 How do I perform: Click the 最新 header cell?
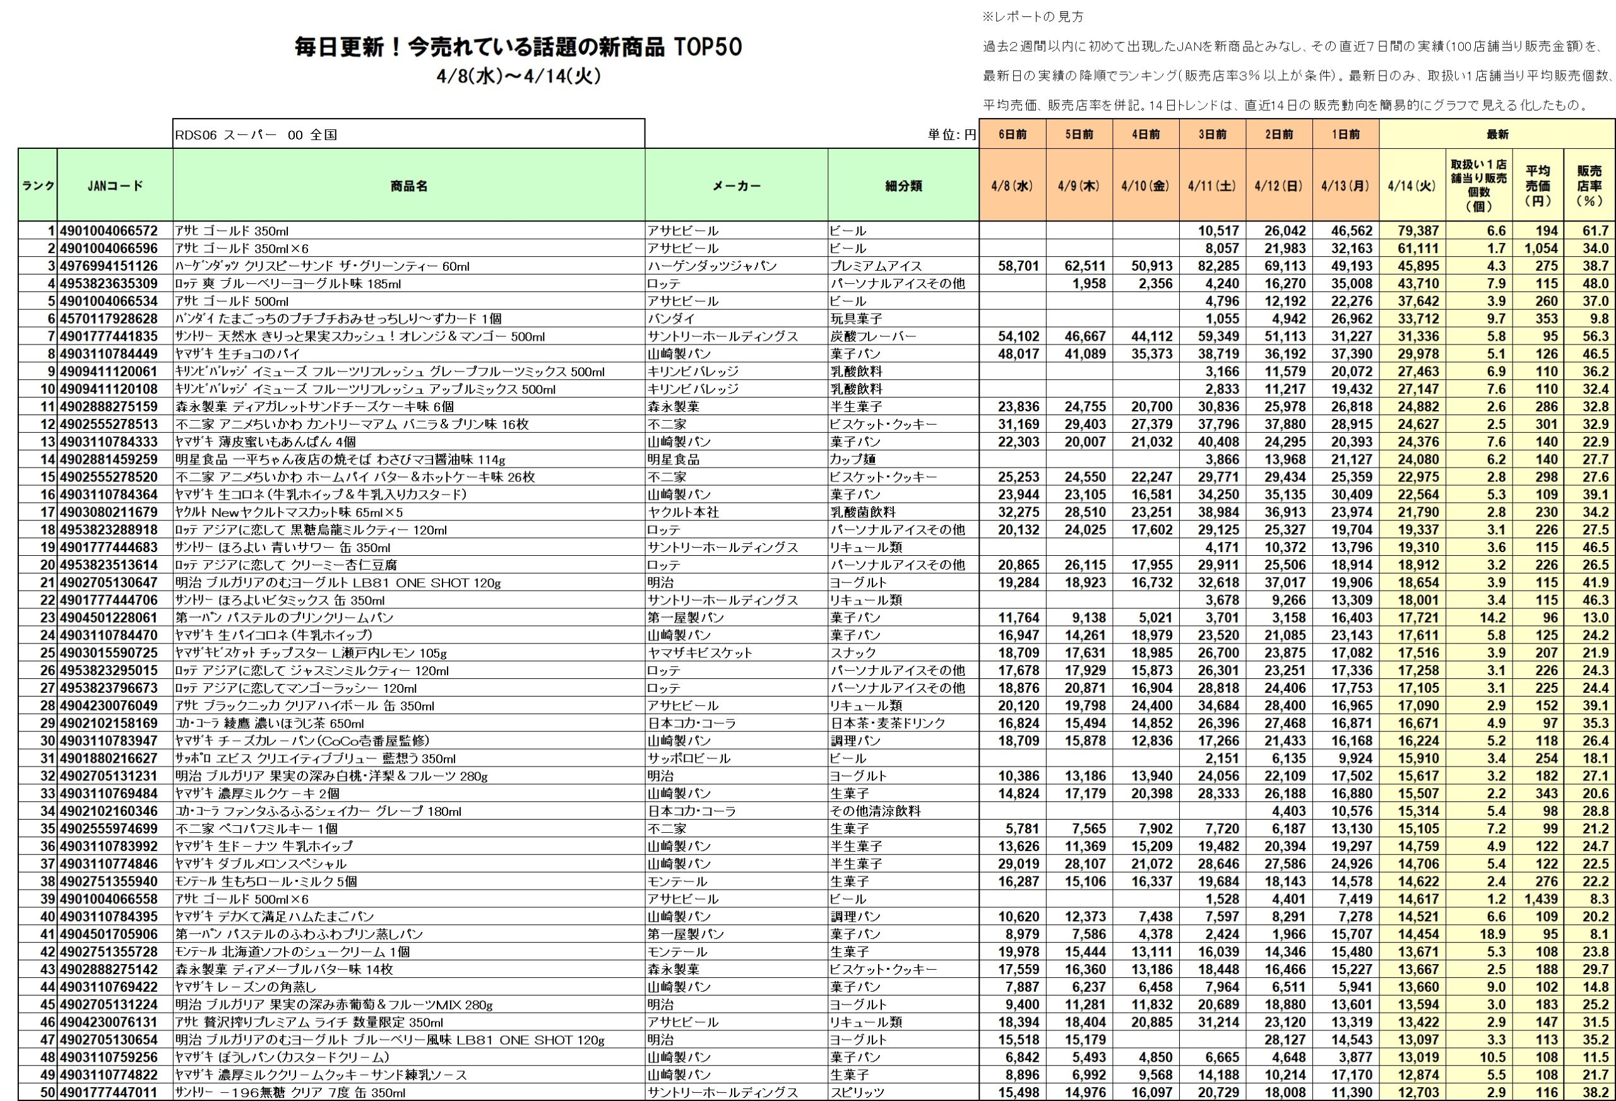tap(1497, 134)
